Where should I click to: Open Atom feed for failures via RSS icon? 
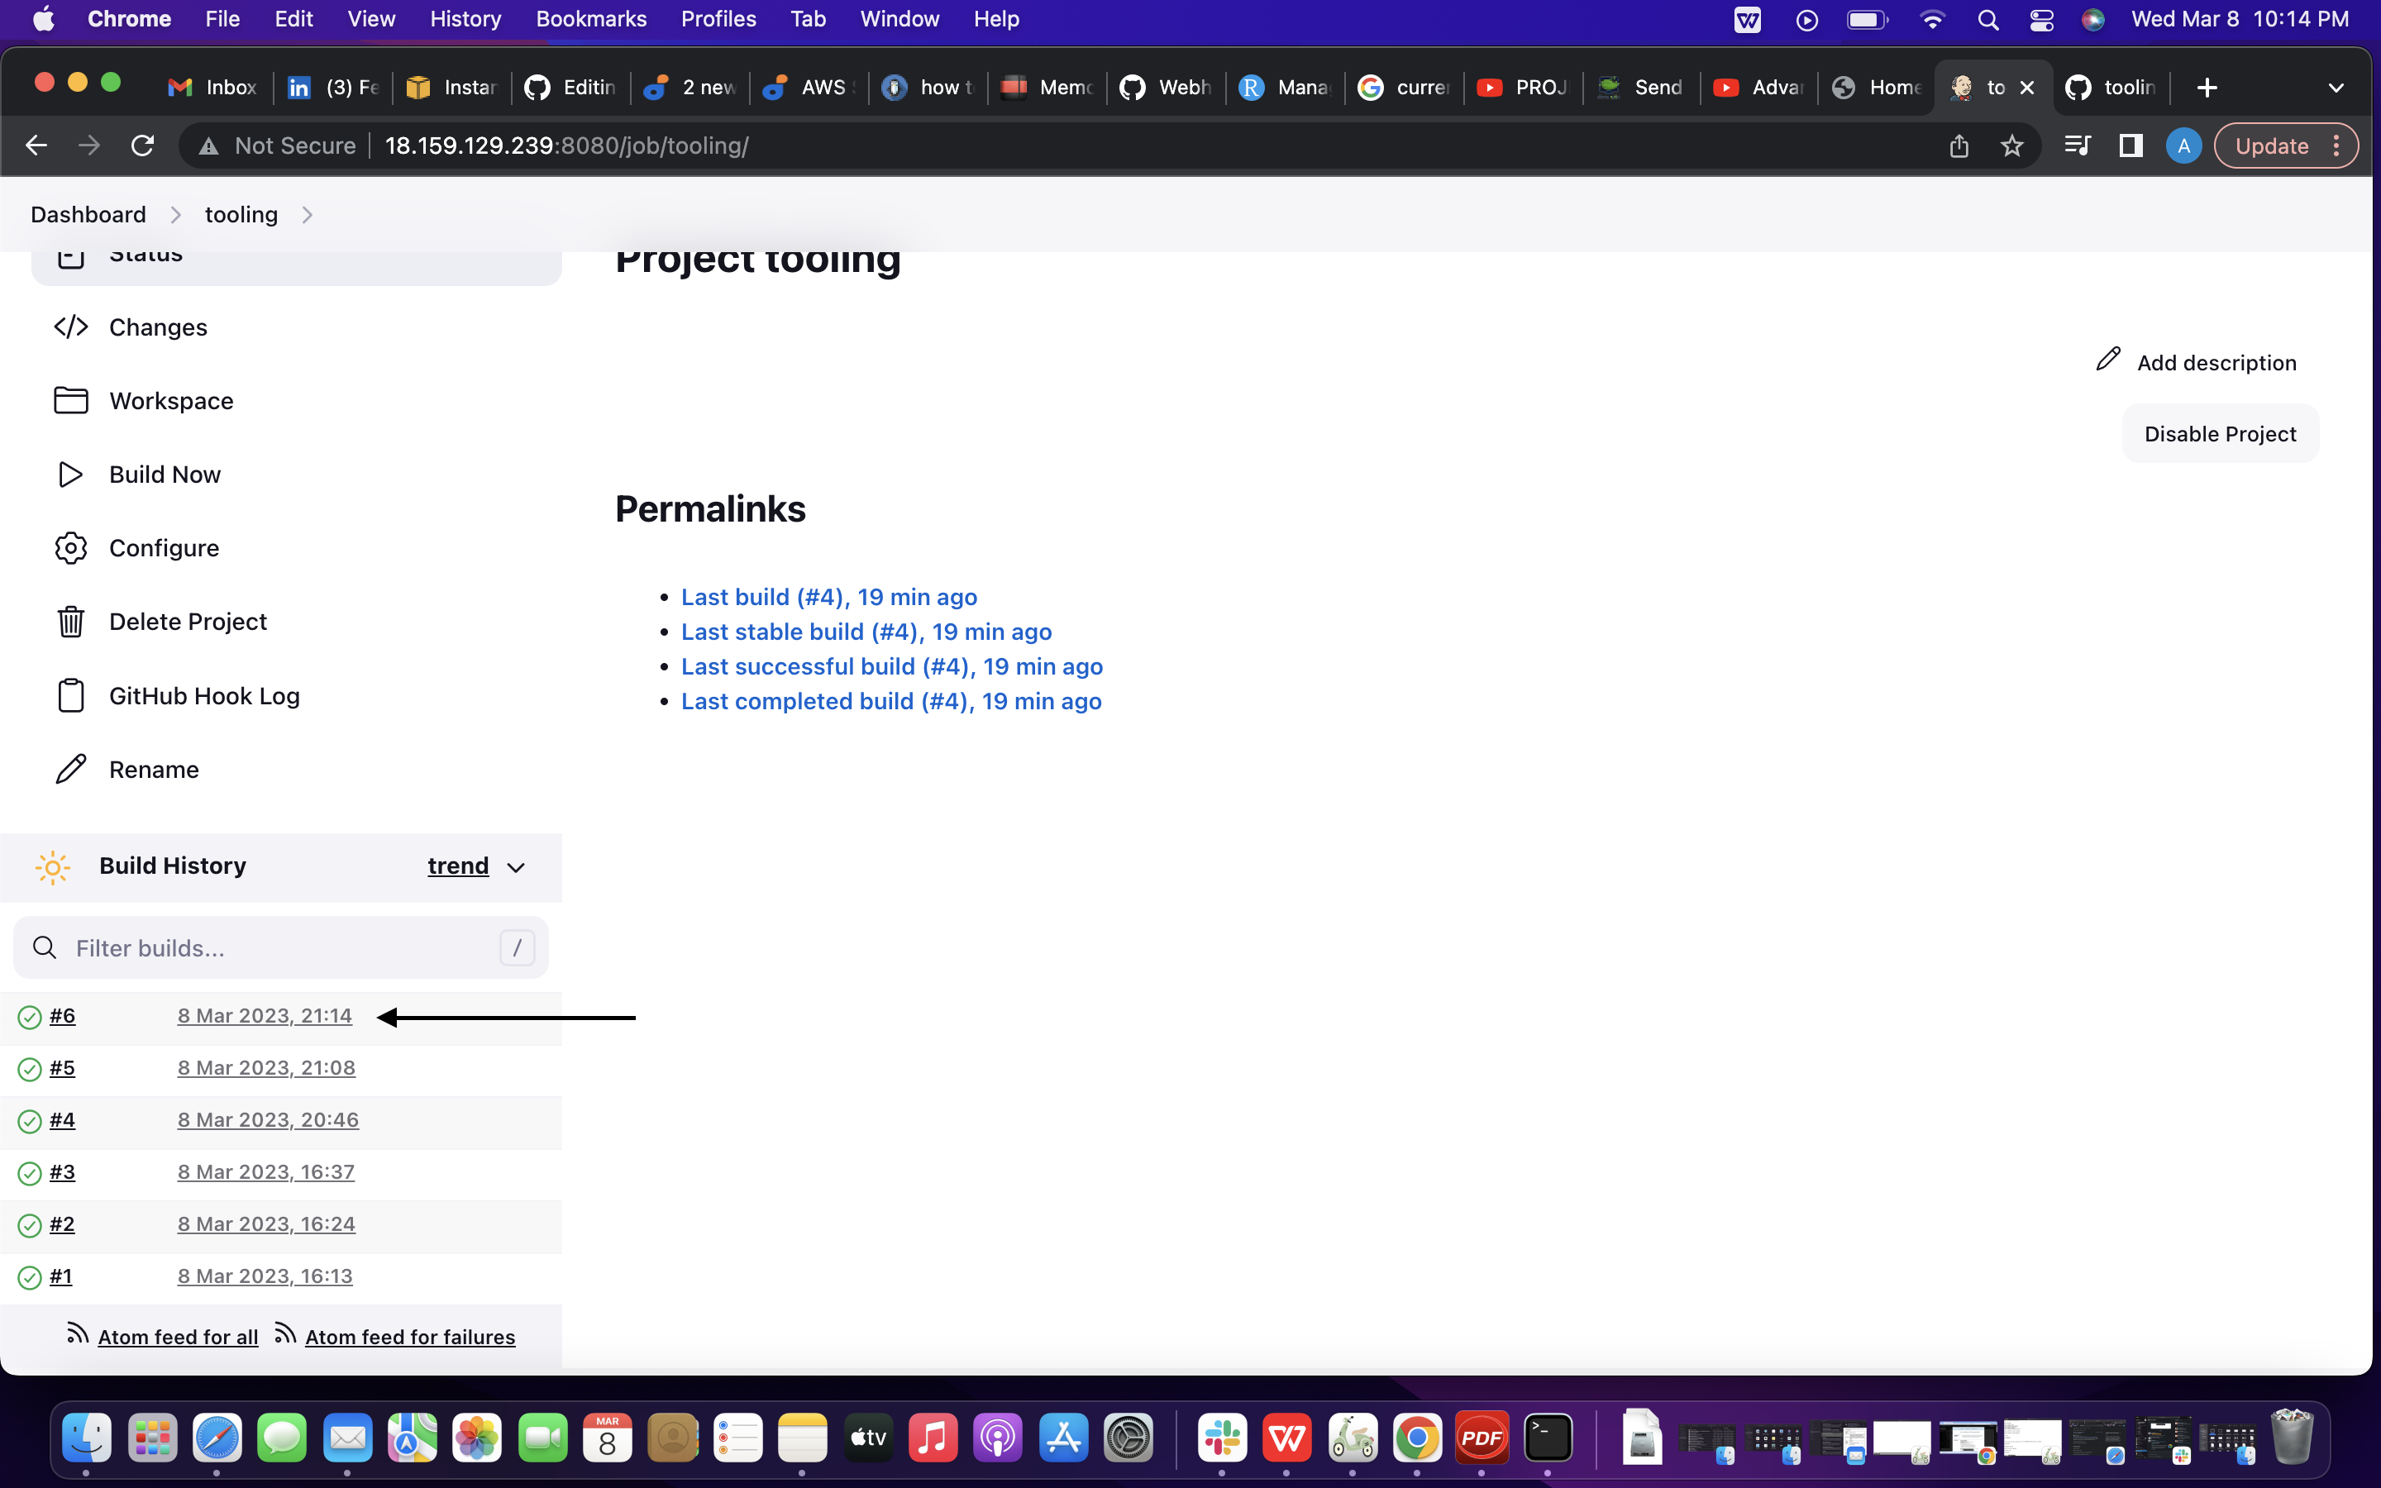(x=284, y=1333)
